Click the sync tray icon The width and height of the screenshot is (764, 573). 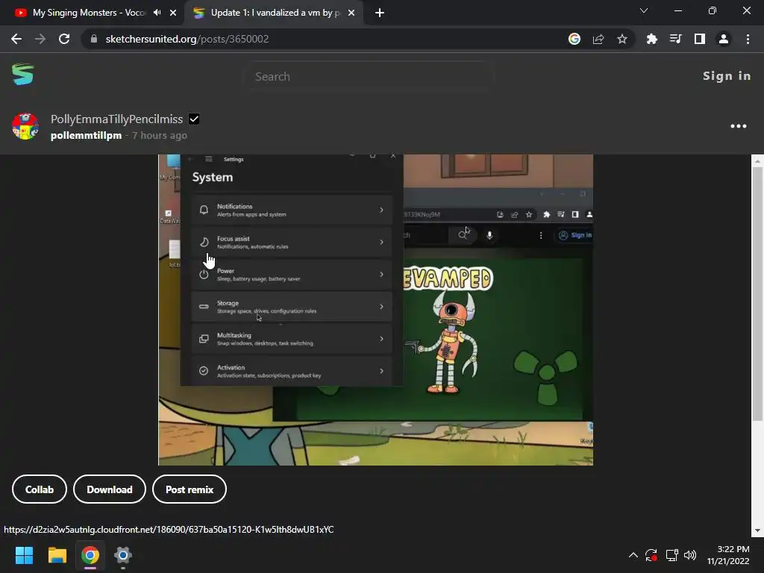point(651,555)
